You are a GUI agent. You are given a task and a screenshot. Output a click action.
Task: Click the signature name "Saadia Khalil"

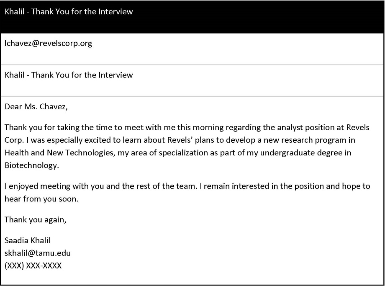(27, 240)
